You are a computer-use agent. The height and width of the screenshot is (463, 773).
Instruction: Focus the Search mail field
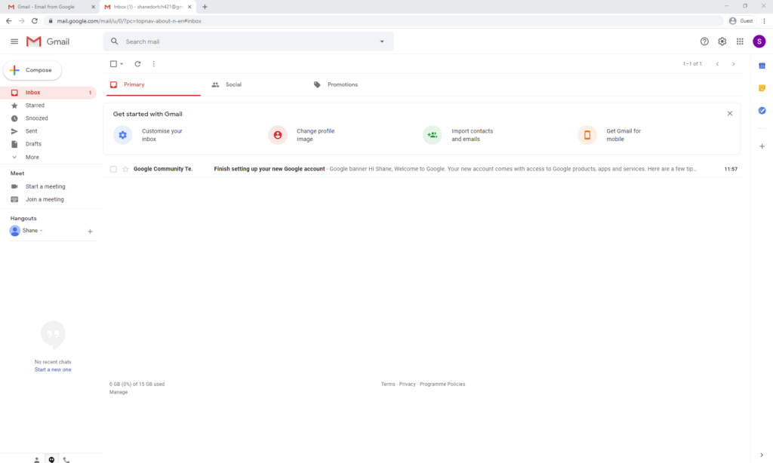coord(248,41)
